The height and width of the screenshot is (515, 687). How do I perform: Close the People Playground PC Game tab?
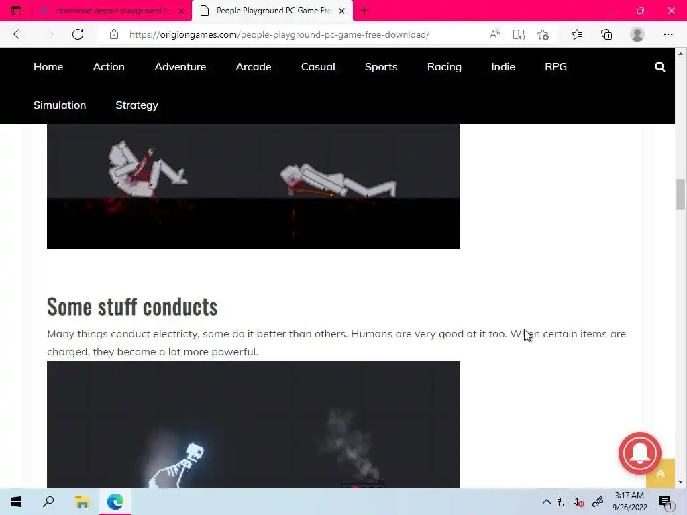point(341,11)
